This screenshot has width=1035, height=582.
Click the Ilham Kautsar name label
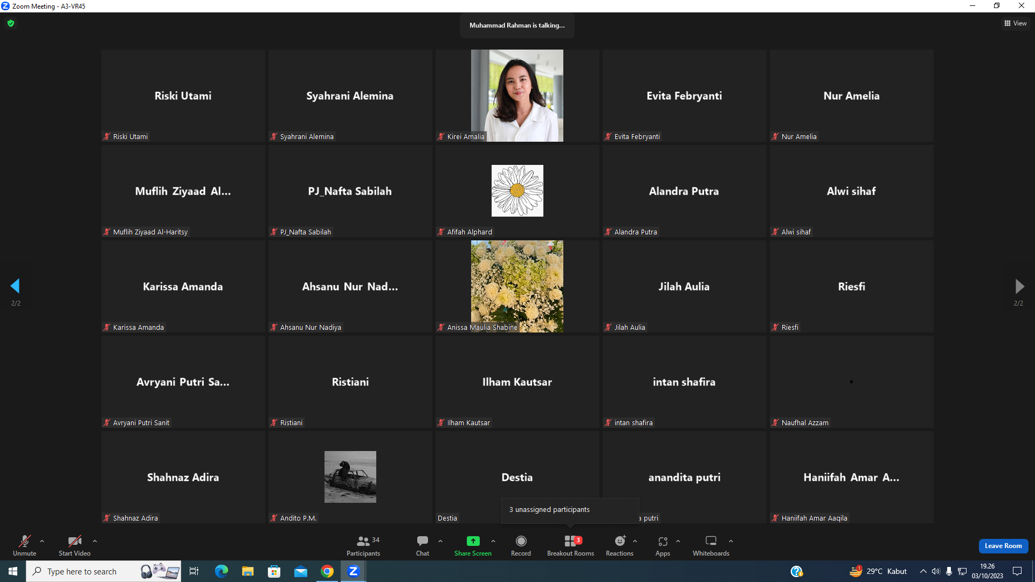tap(468, 423)
